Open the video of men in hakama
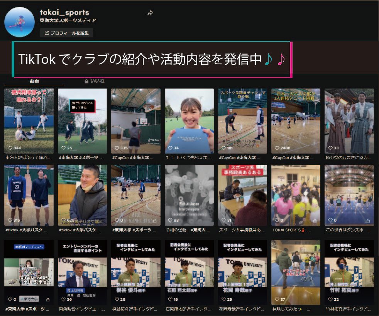Screen dimensions: 379x316 (349, 121)
